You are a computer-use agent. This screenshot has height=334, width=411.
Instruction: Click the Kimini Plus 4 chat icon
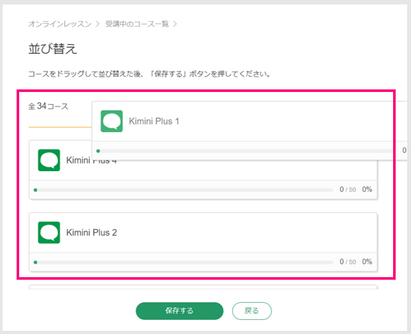coord(49,160)
